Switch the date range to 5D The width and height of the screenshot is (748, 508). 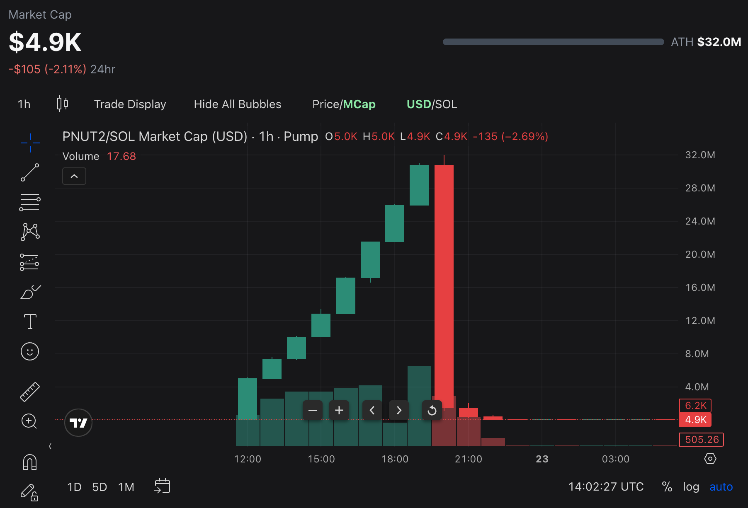click(100, 487)
